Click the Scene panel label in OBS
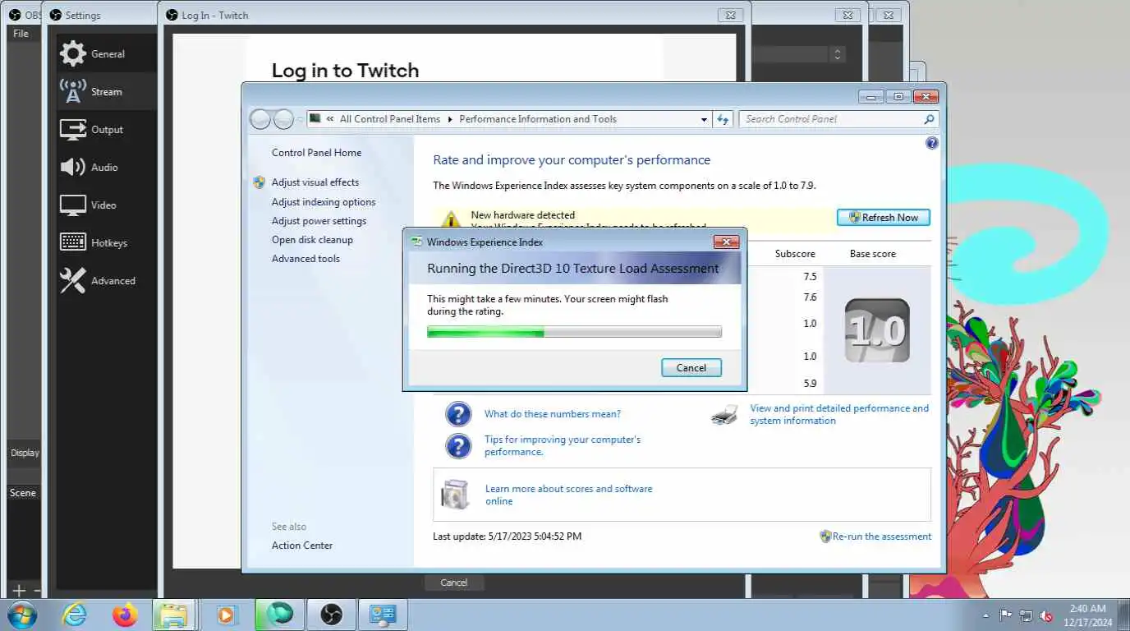This screenshot has width=1130, height=631. click(x=23, y=493)
